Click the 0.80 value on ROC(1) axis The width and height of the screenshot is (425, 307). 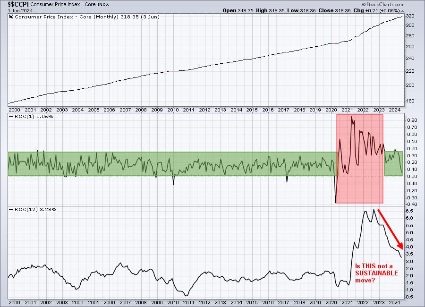click(412, 120)
